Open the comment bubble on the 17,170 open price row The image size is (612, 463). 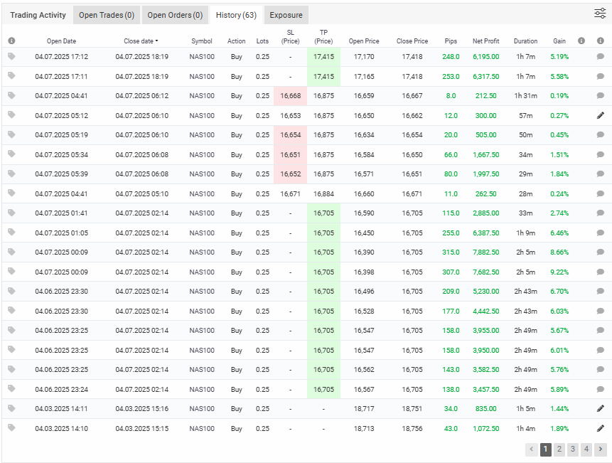click(x=600, y=56)
